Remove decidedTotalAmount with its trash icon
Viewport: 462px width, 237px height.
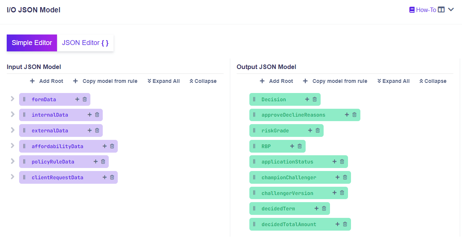(345, 224)
